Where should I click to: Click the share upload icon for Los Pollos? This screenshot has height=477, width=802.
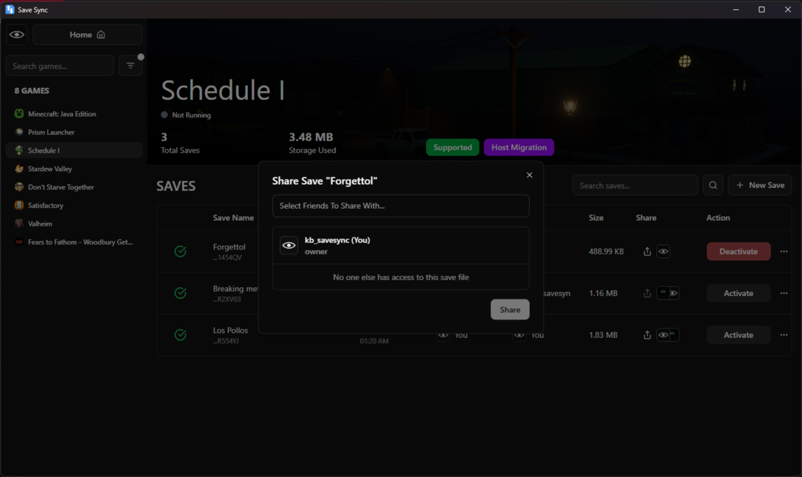click(647, 335)
